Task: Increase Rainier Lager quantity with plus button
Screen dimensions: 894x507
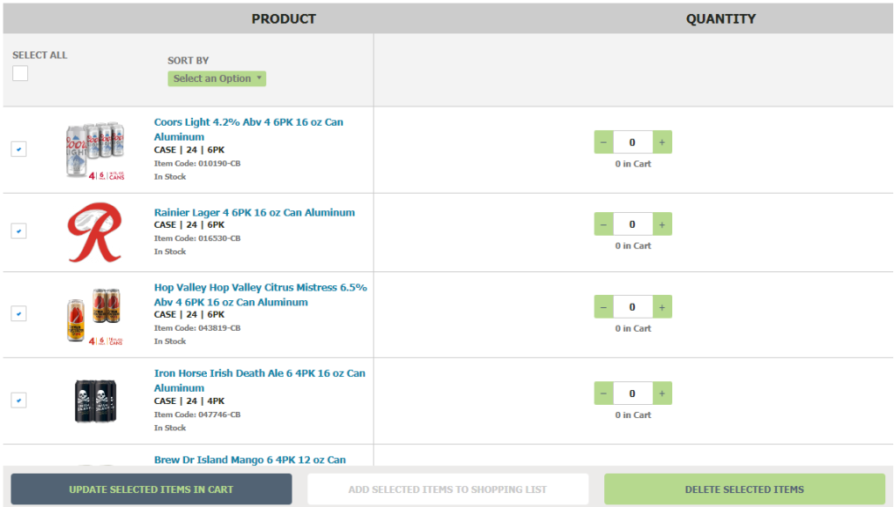Action: pyautogui.click(x=662, y=224)
